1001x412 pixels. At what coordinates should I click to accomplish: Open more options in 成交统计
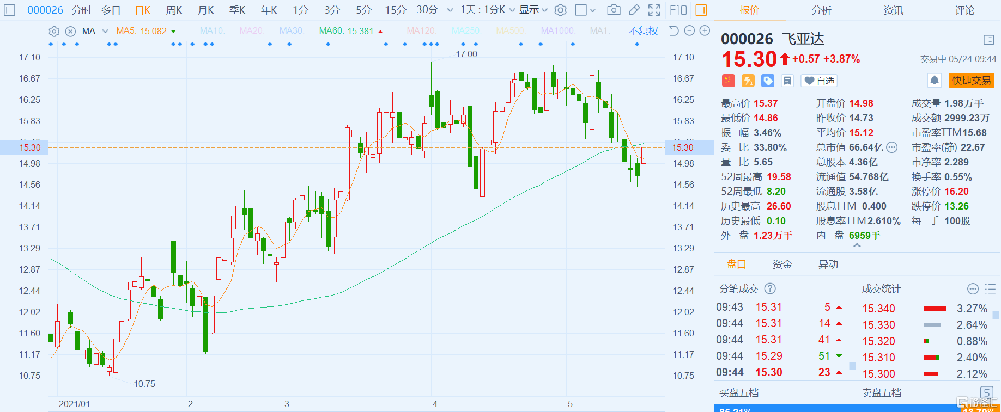[x=973, y=288]
